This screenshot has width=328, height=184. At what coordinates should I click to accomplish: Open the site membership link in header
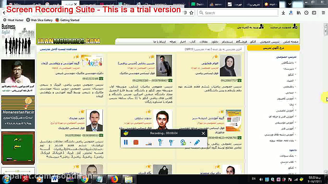(x=284, y=27)
